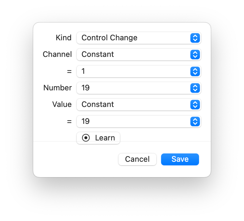This screenshot has width=244, height=221.
Task: Click the Number label
Action: click(x=57, y=88)
